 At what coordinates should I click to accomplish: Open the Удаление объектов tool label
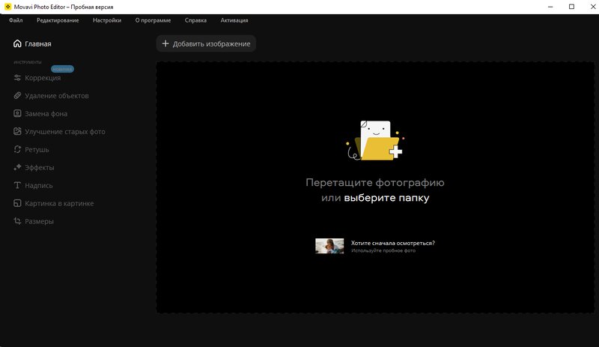point(57,96)
